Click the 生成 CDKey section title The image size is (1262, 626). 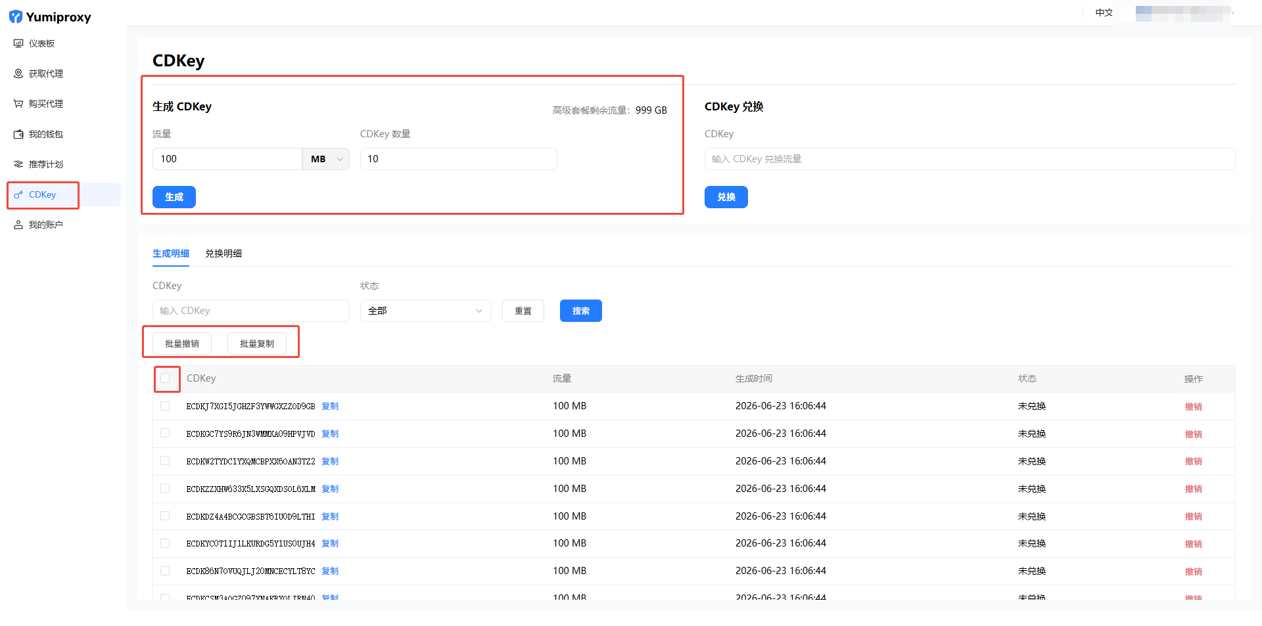point(182,106)
